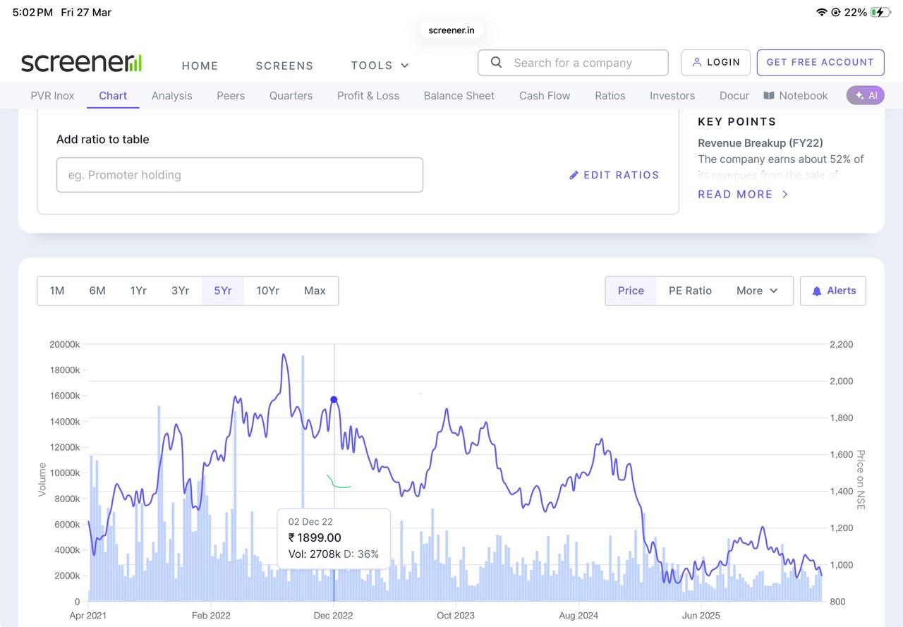Toggle chart to PE Ratio view

(x=690, y=291)
